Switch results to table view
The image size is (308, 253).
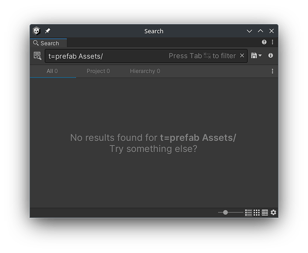265,213
